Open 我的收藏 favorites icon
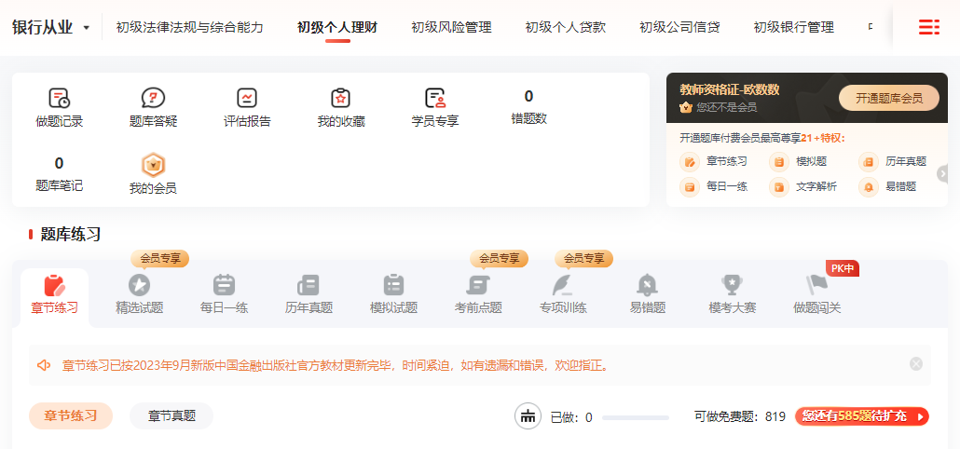 (341, 98)
